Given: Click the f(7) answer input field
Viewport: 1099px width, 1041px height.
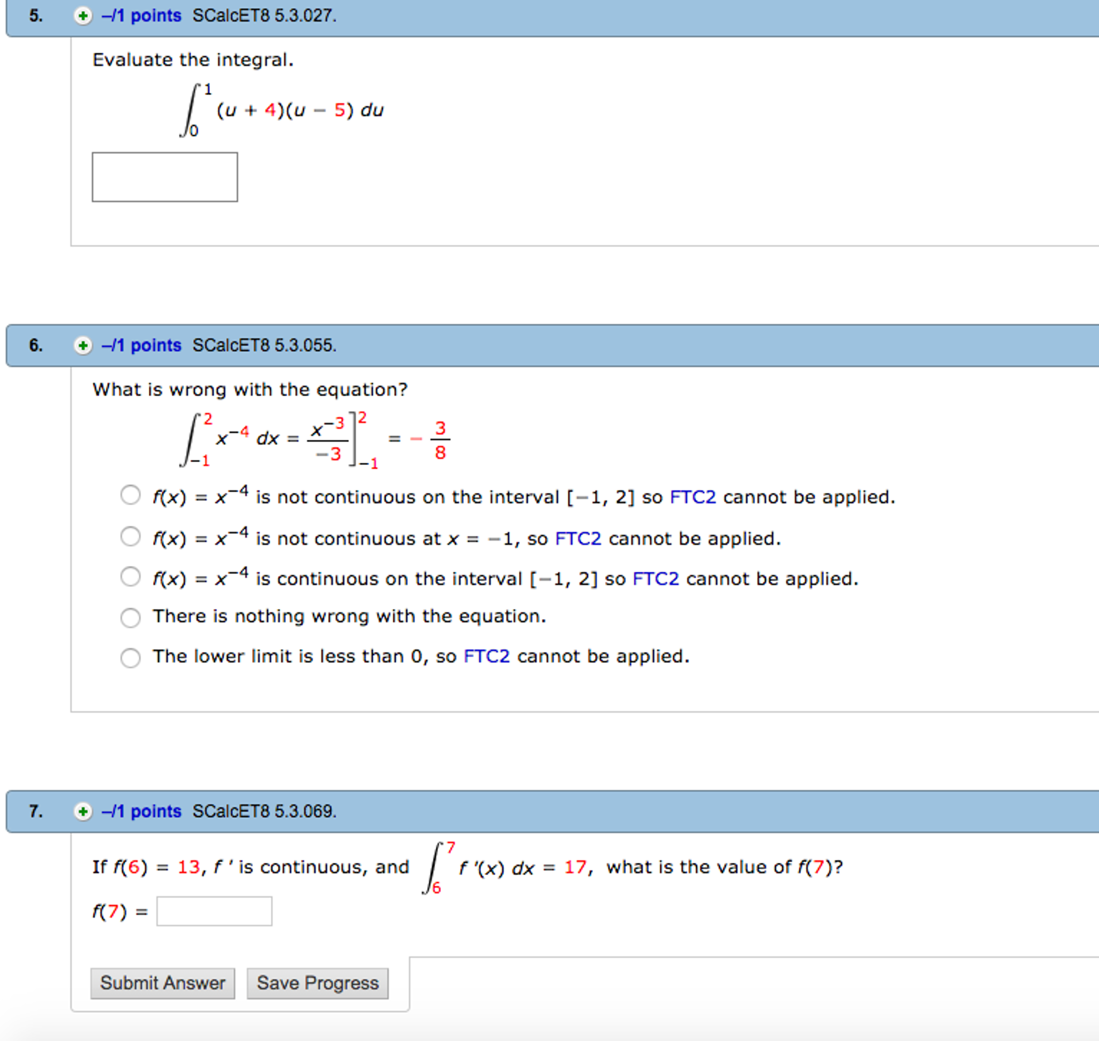Looking at the screenshot, I should tap(214, 911).
